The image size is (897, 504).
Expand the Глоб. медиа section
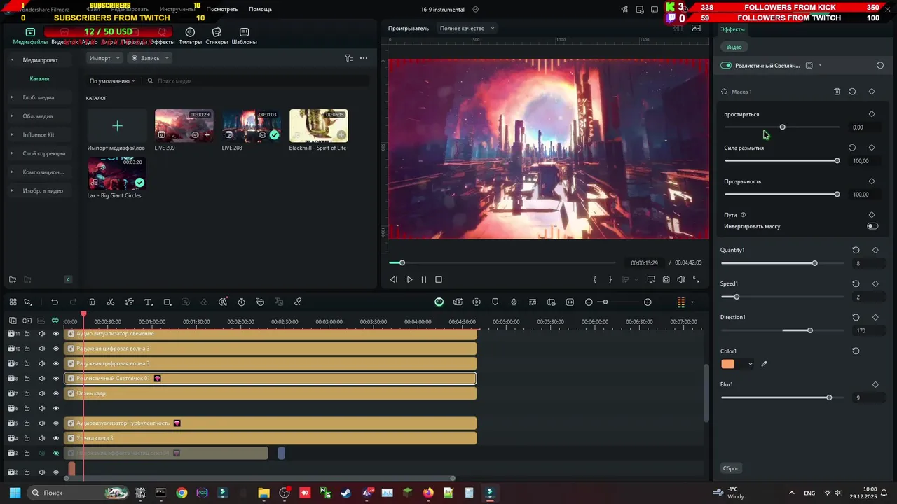point(12,97)
